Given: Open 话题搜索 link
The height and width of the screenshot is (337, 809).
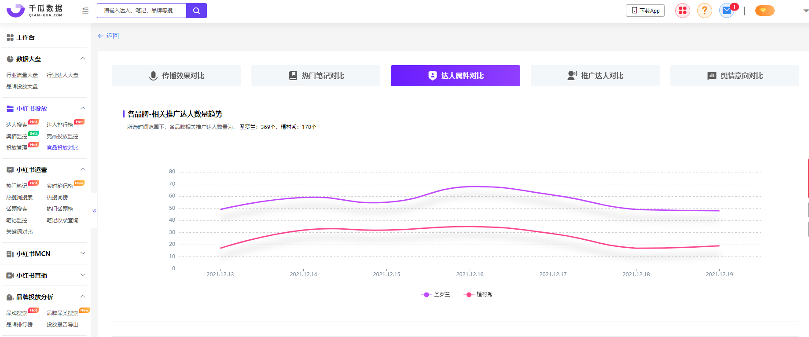Looking at the screenshot, I should pyautogui.click(x=17, y=209).
